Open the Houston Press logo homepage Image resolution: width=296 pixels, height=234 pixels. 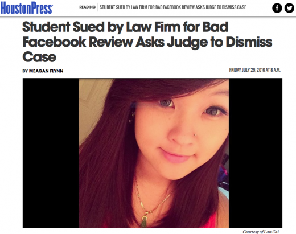[x=27, y=8]
